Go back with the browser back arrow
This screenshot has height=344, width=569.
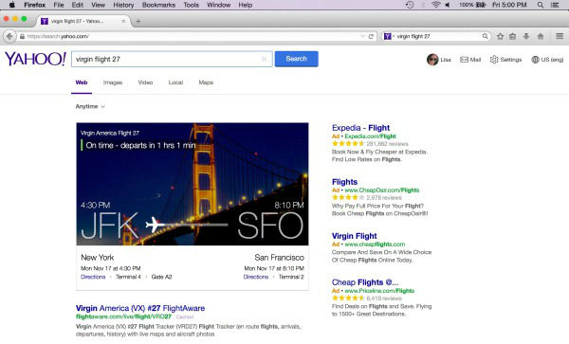point(9,36)
